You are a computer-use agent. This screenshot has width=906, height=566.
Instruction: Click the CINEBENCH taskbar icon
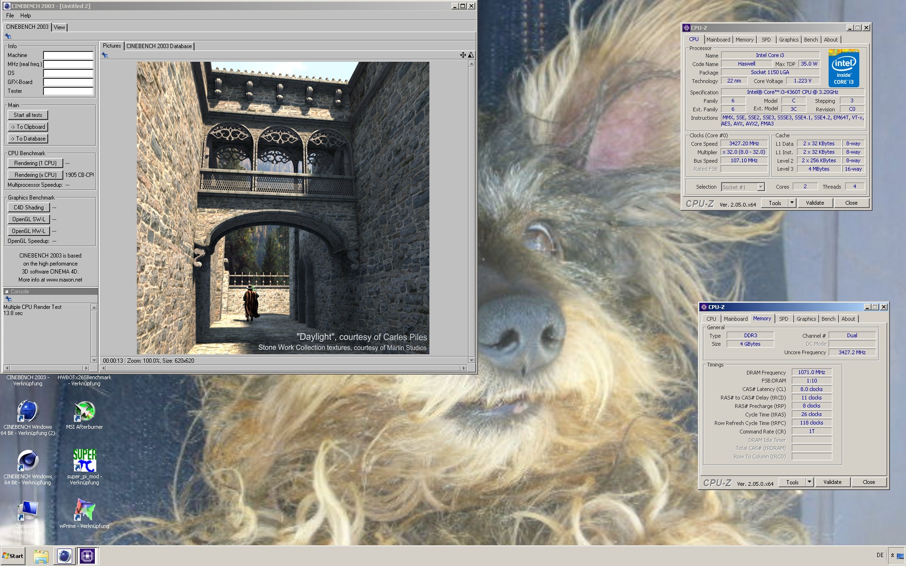pos(64,556)
